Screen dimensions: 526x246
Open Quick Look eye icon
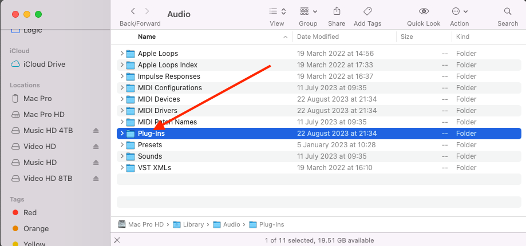click(x=424, y=11)
